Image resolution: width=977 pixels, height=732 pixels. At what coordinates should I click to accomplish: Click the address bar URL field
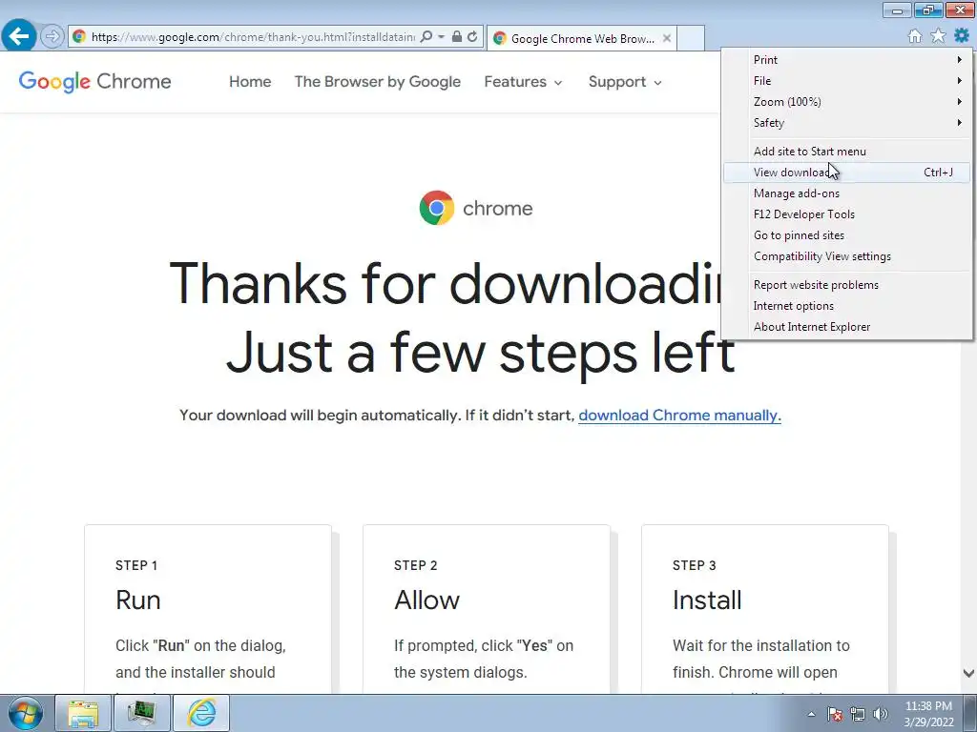click(252, 37)
